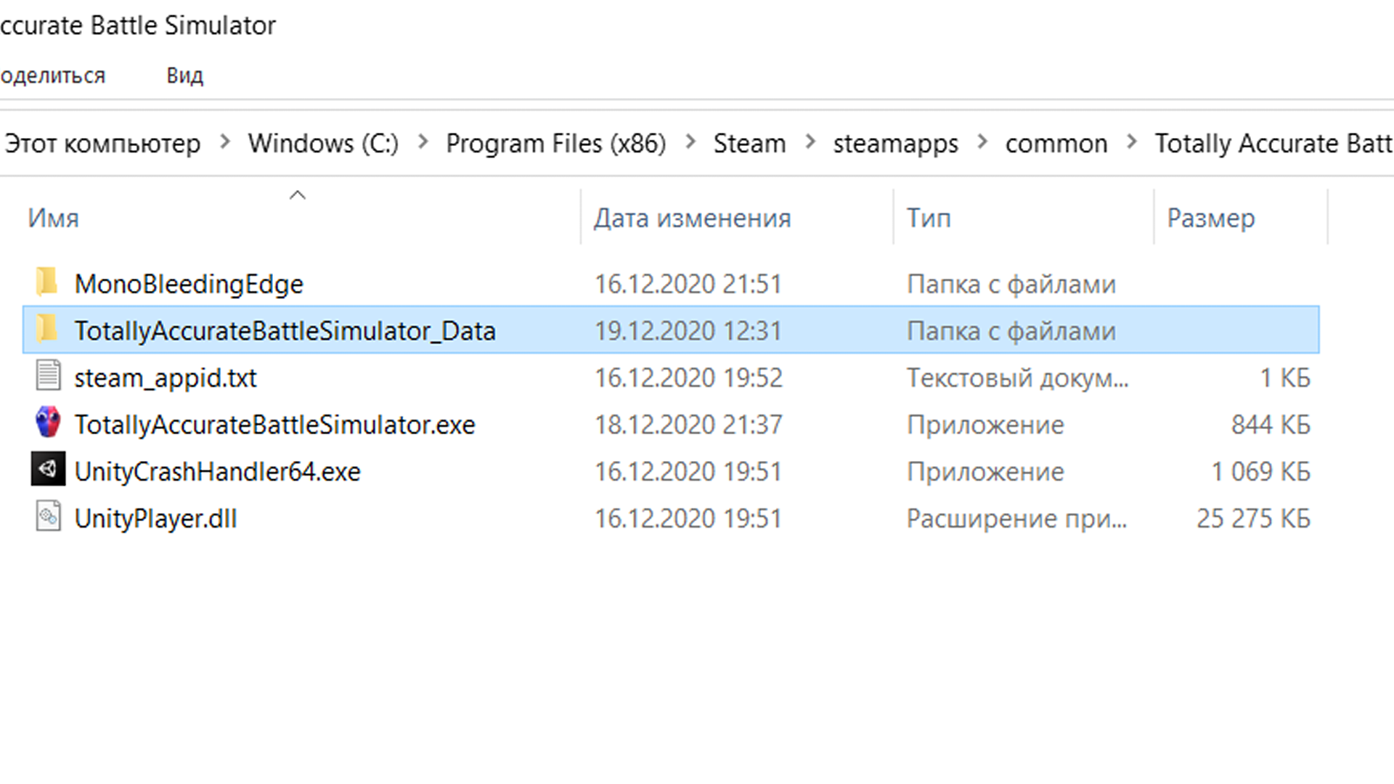Open the Поделиться ribbon tab
The height and width of the screenshot is (784, 1394).
pos(52,75)
